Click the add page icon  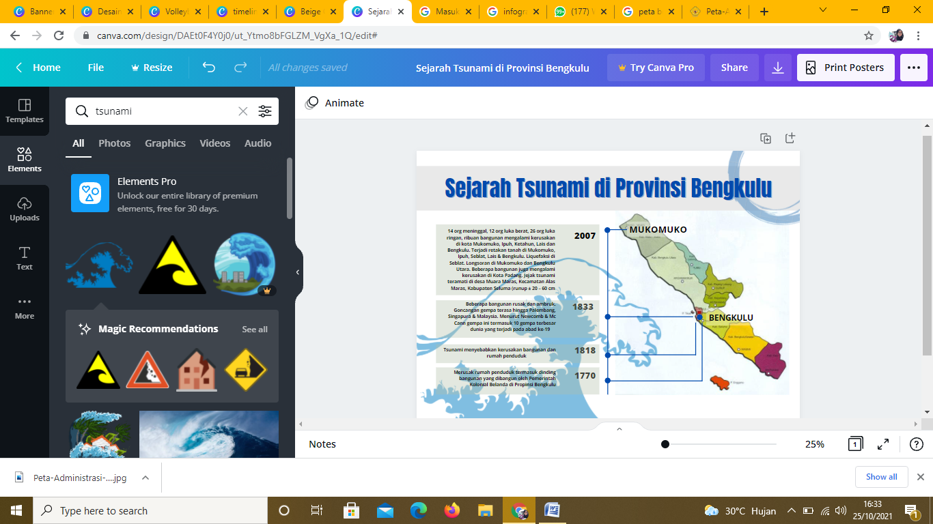coord(790,139)
